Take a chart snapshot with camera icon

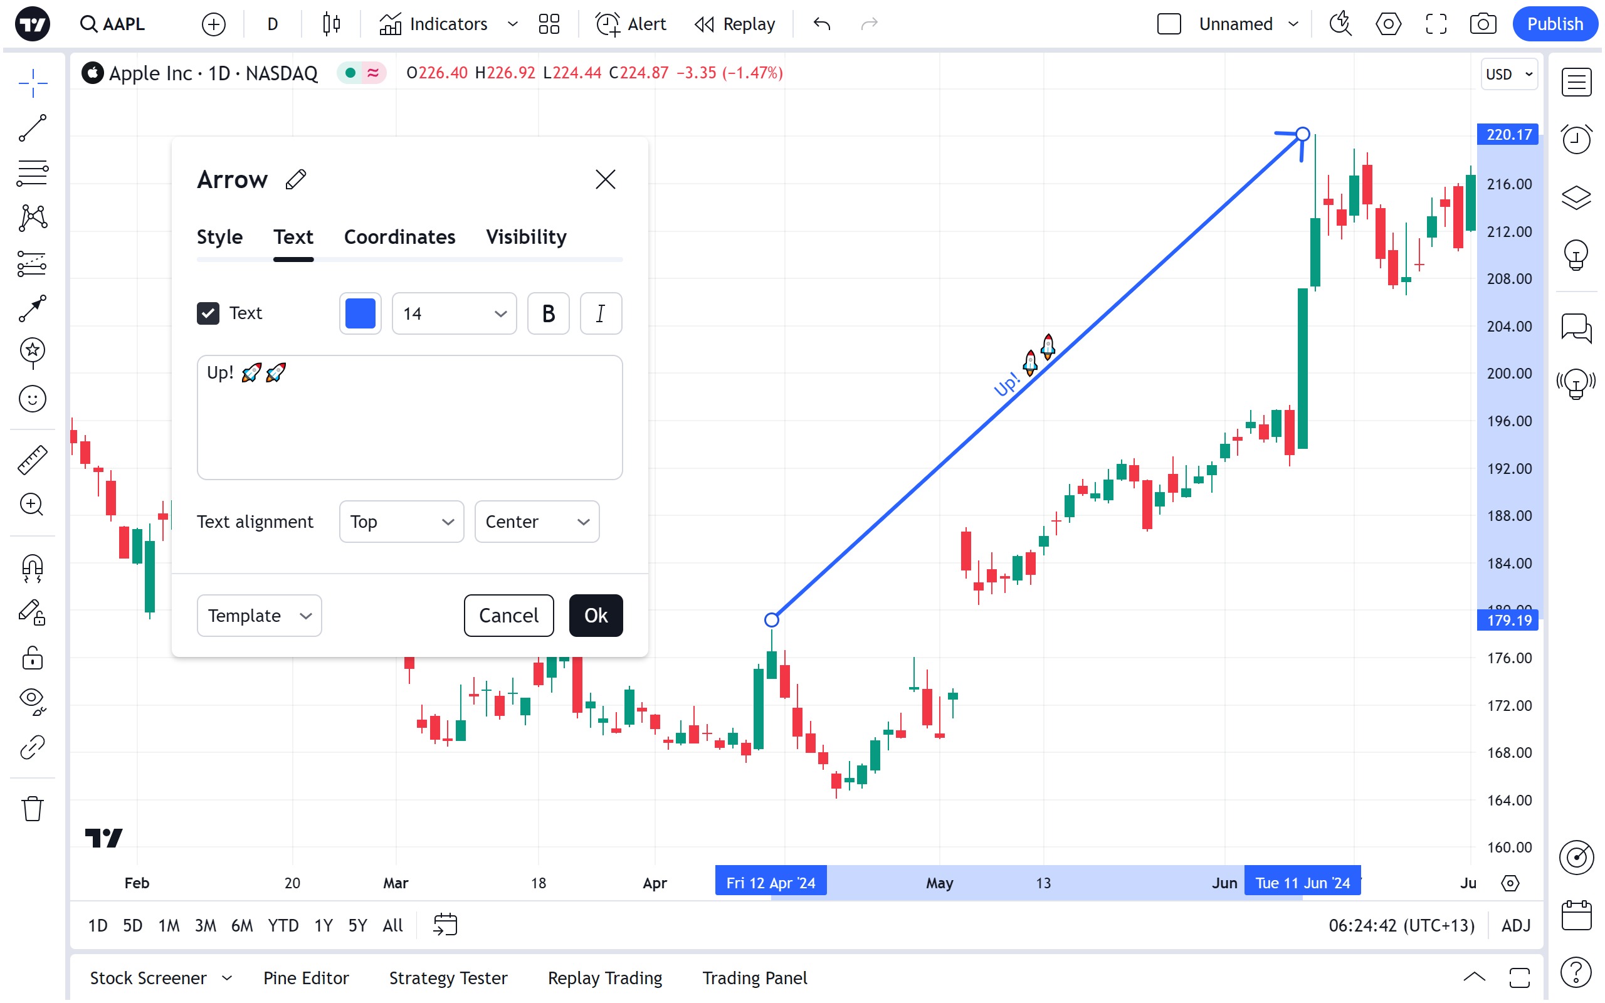coord(1481,24)
